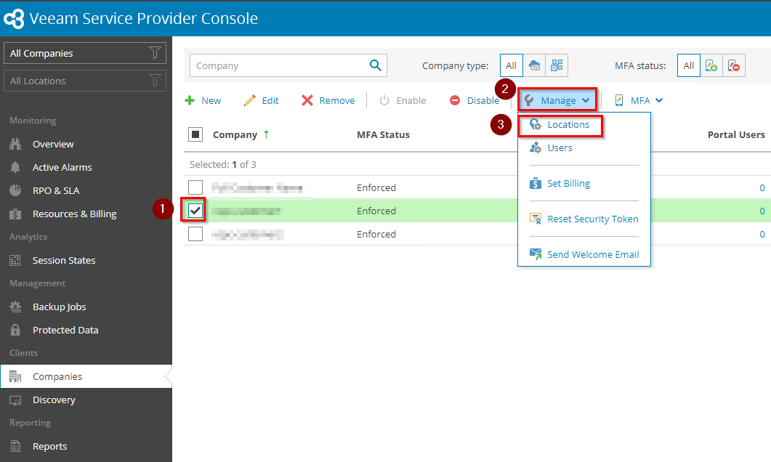
Task: Click the pencil Edit icon
Action: click(x=250, y=100)
